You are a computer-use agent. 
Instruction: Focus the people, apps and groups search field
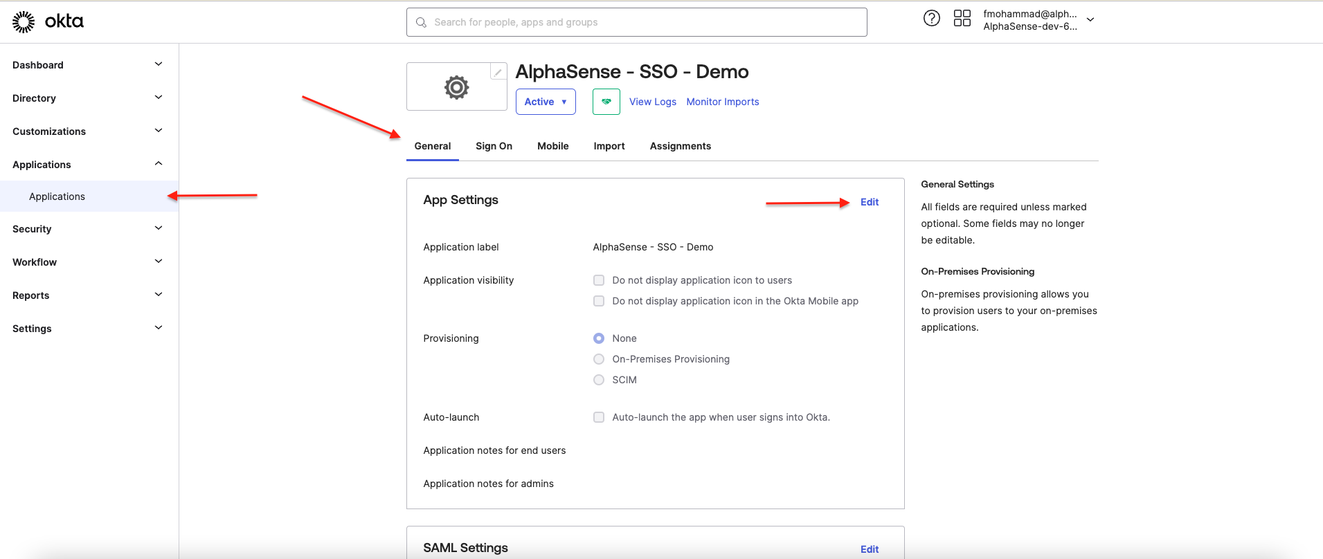point(637,22)
